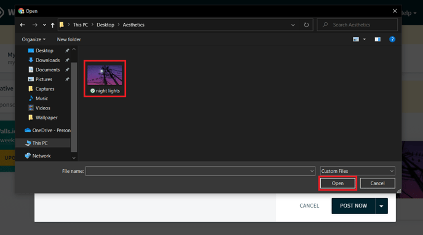Click the pin icon beside Pictures
Viewport: 423px width, 235px height.
coord(67,79)
